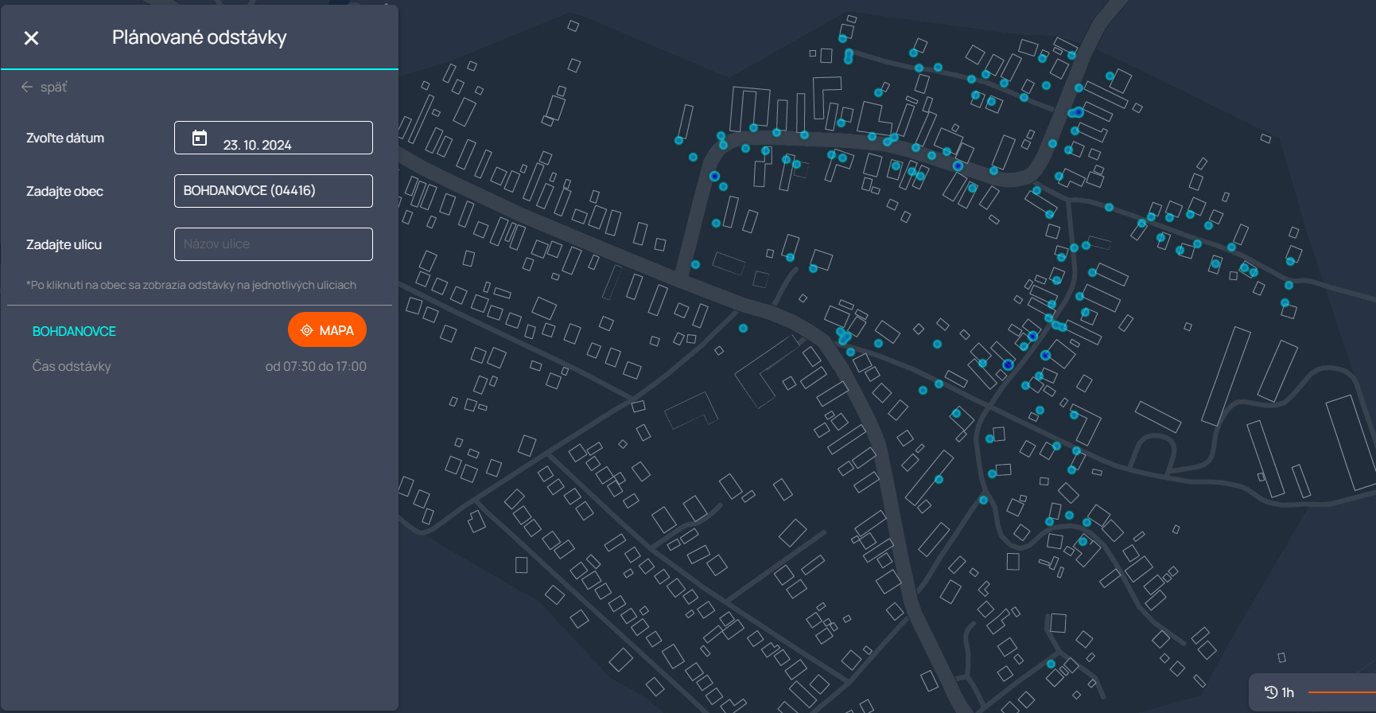Click the Zadajte ulicu label

[64, 244]
